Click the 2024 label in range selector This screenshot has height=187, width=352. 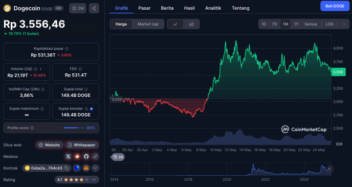coord(304,180)
